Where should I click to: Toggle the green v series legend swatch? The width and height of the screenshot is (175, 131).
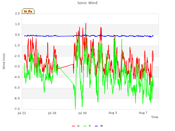tap(85, 126)
